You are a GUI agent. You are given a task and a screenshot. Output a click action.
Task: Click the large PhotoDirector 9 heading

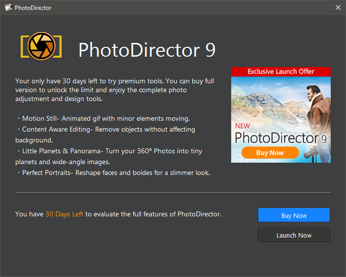[147, 50]
